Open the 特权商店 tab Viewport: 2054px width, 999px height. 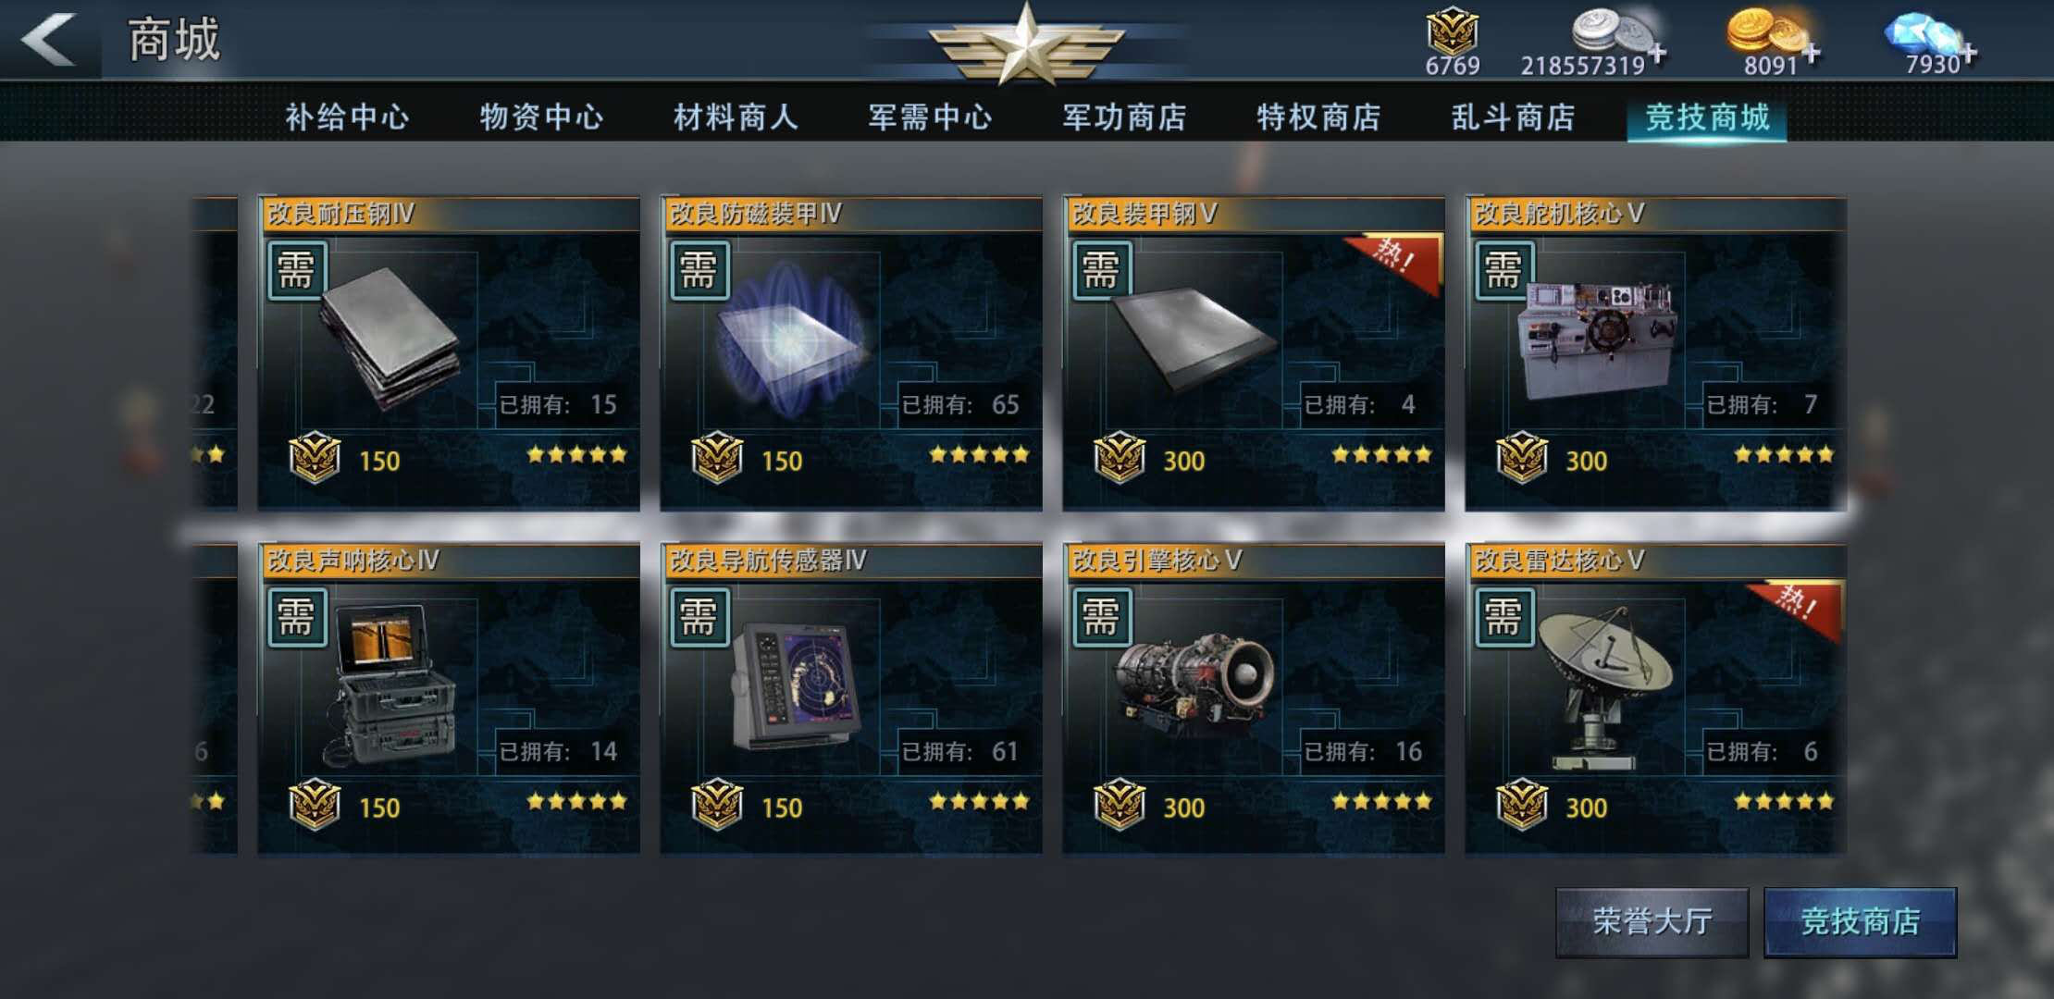pos(1318,117)
